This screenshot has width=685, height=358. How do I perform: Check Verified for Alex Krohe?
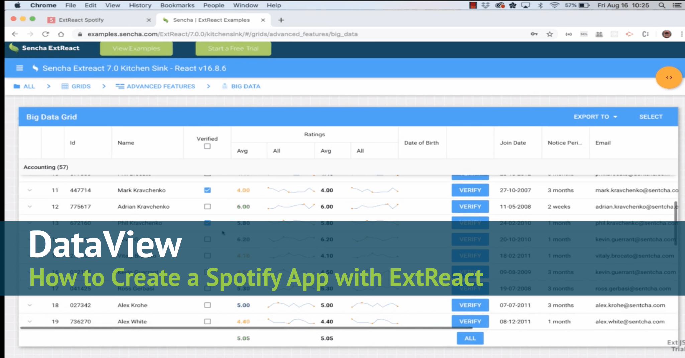(x=207, y=305)
